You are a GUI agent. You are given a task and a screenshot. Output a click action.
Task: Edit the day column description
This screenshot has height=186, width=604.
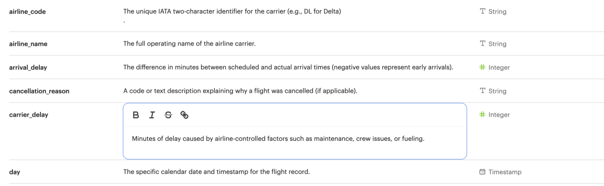[x=216, y=172]
